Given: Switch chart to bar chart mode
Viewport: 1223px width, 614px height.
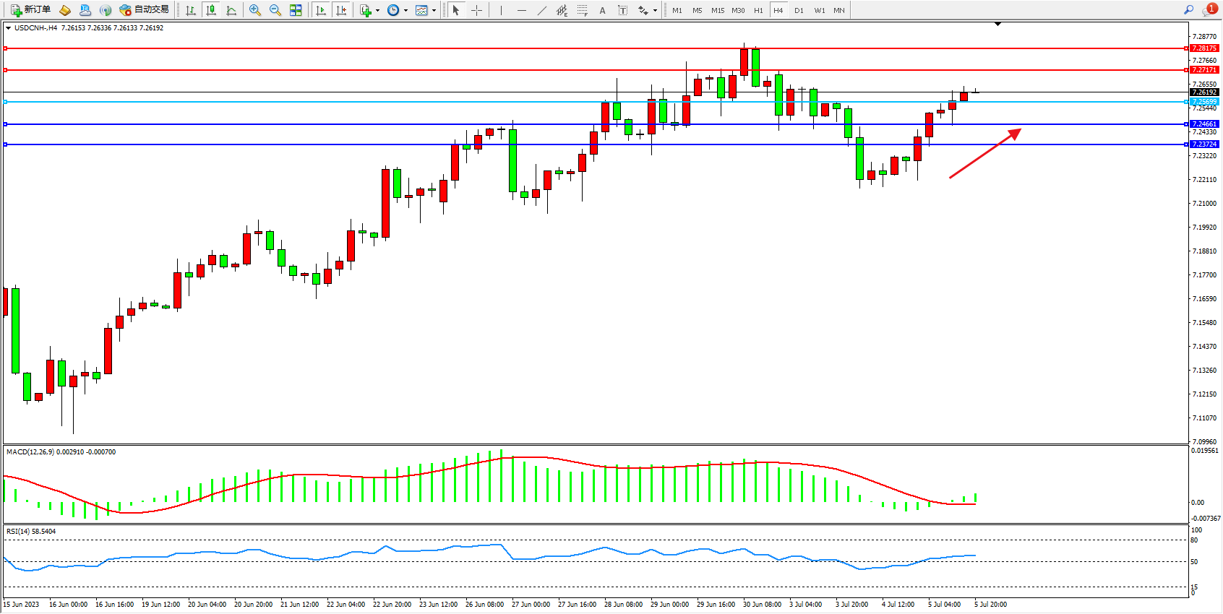Looking at the screenshot, I should (191, 10).
